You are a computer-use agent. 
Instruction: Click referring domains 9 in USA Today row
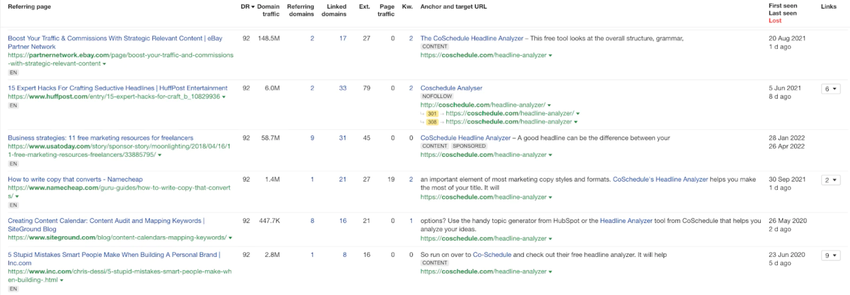click(x=312, y=138)
